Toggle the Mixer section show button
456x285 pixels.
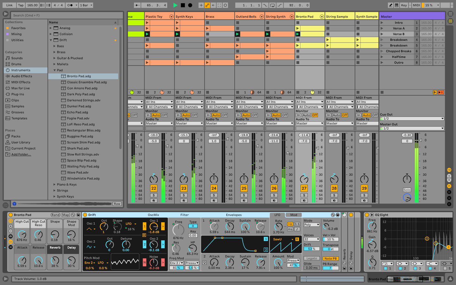[449, 186]
